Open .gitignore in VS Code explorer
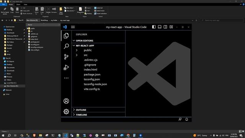Screen dimensions: 245x138 pyautogui.click(x=90, y=65)
